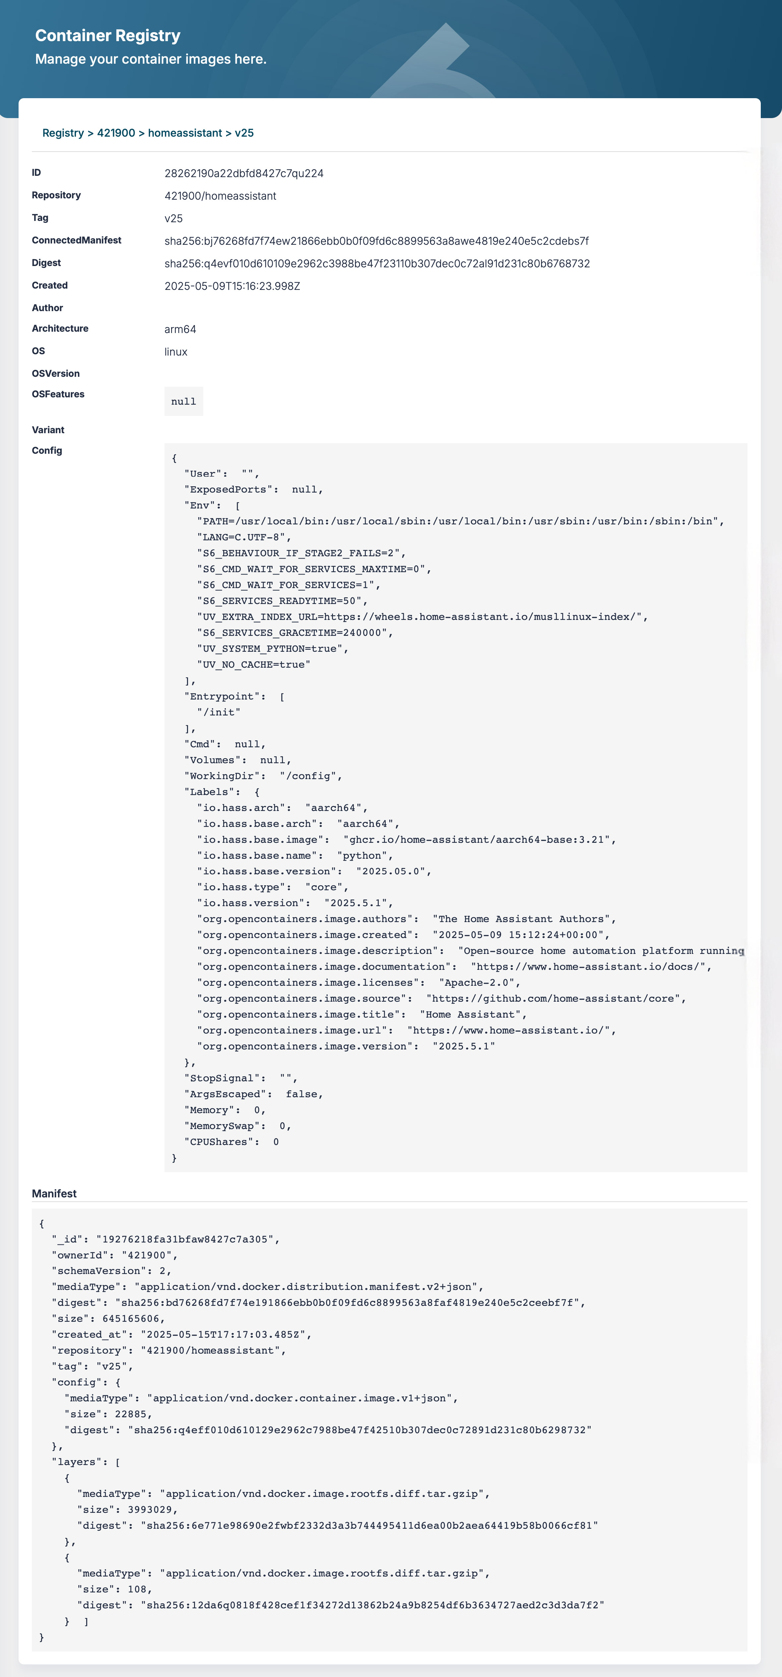Click the Repository value 421900/homeassistant

pos(220,196)
